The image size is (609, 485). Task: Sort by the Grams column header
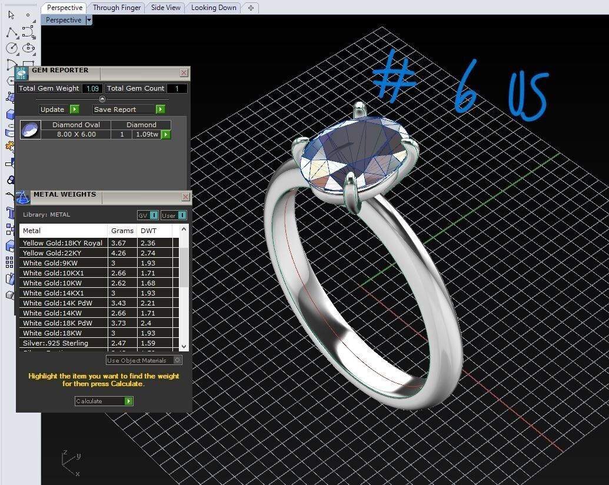[x=122, y=231]
